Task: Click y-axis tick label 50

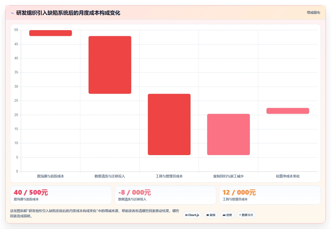Action: pyautogui.click(x=16, y=30)
